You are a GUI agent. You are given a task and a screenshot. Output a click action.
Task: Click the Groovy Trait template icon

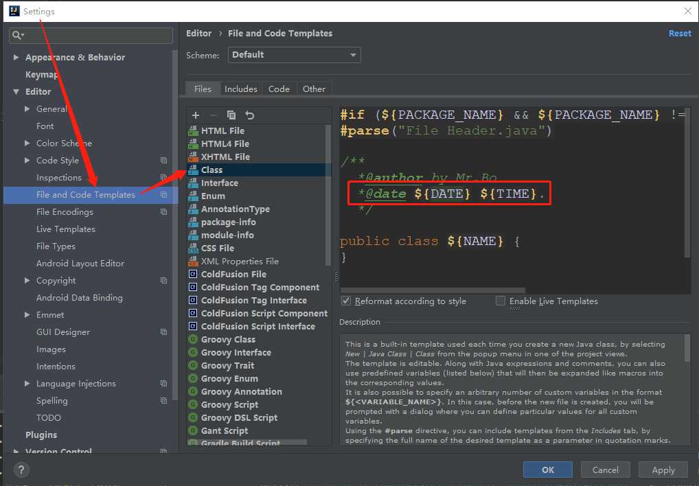[x=193, y=365]
